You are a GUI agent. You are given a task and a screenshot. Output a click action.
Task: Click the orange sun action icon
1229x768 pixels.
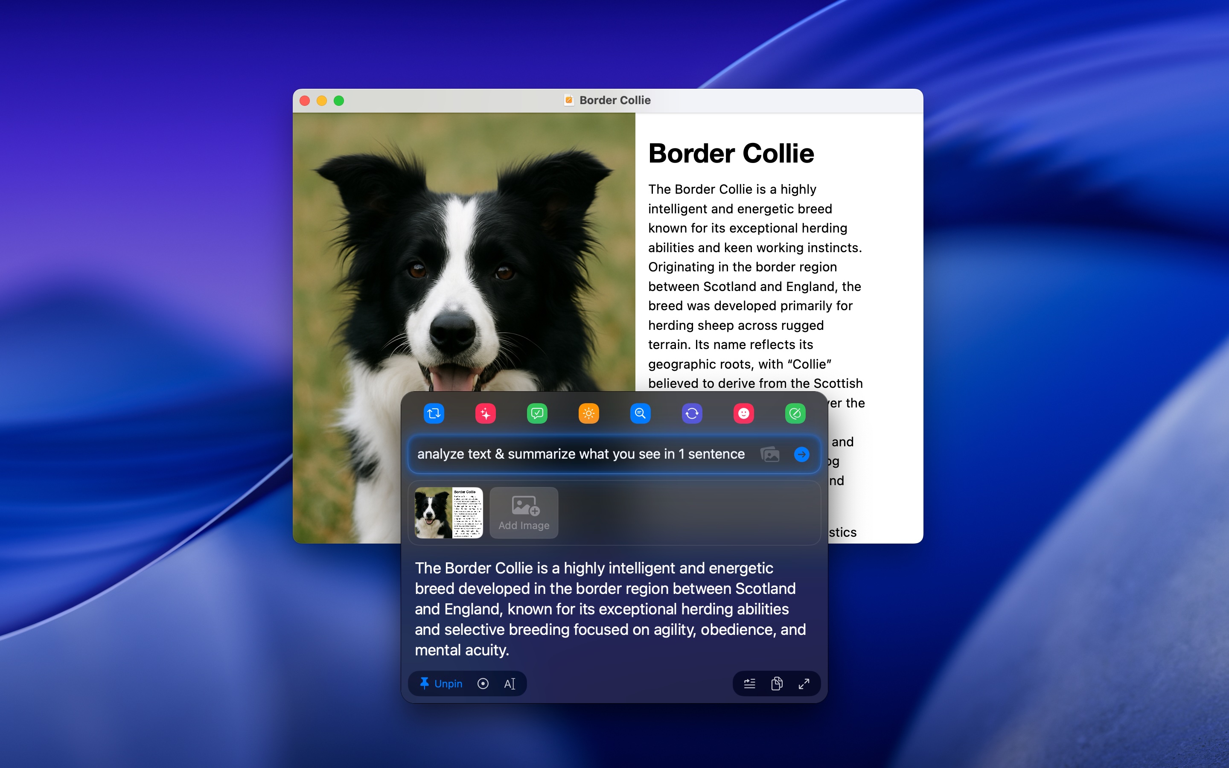click(x=588, y=413)
